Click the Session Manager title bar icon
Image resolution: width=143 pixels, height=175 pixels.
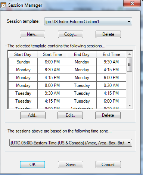tap(3, 5)
